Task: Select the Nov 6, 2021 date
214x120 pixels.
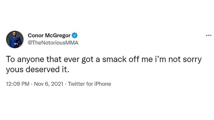Action: pos(48,84)
